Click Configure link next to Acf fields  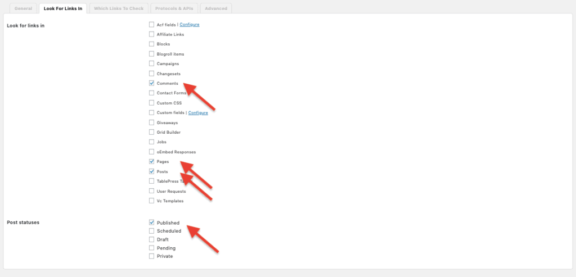click(190, 25)
